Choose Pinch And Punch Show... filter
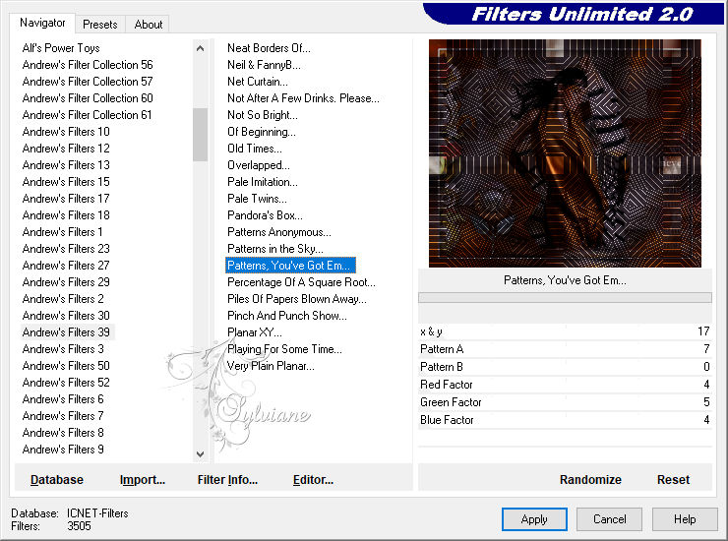Viewport: 728px width, 541px height. point(287,316)
